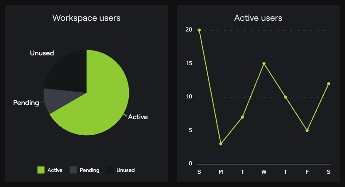Click the black Unused legend swatch
Screen dimensions: 345x187
tap(110, 170)
